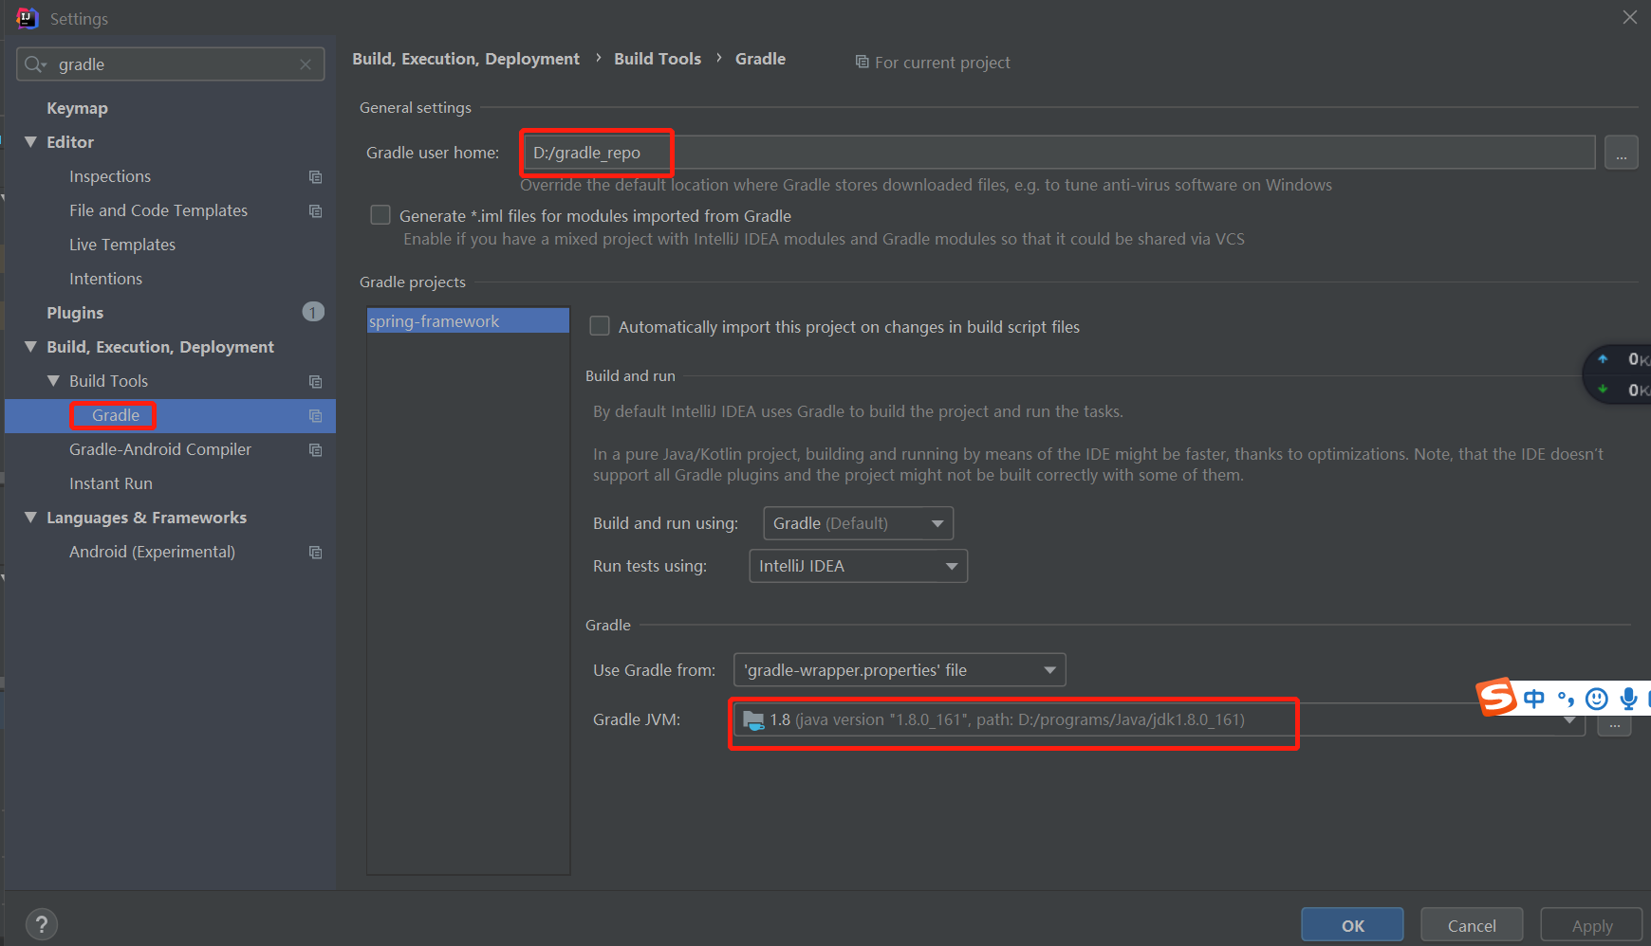
Task: Click the project-level icon beside Gradle-Android Compiler
Action: coord(315,449)
